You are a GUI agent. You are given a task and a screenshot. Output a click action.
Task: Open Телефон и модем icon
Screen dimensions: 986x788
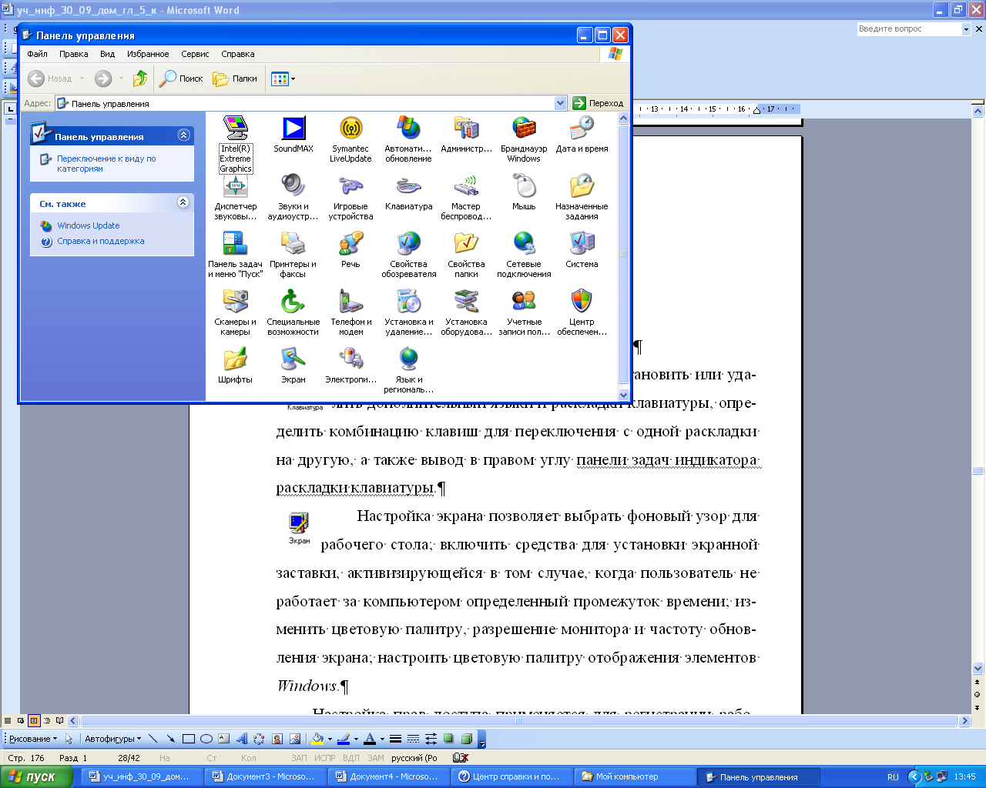click(x=350, y=302)
